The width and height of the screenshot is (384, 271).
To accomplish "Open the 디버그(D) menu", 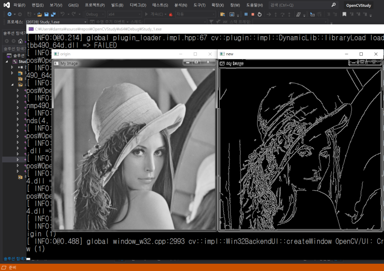I will click(138, 5).
